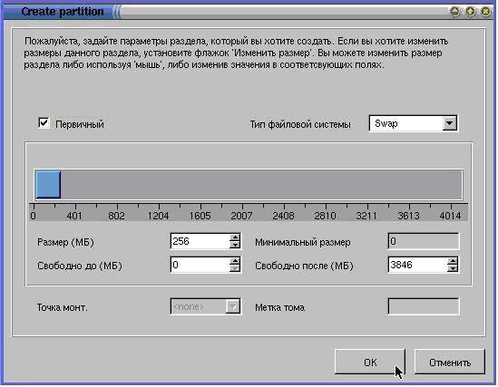Click the Свободно до (МБ) field
Viewport: 498px width, 387px height.
[200, 265]
